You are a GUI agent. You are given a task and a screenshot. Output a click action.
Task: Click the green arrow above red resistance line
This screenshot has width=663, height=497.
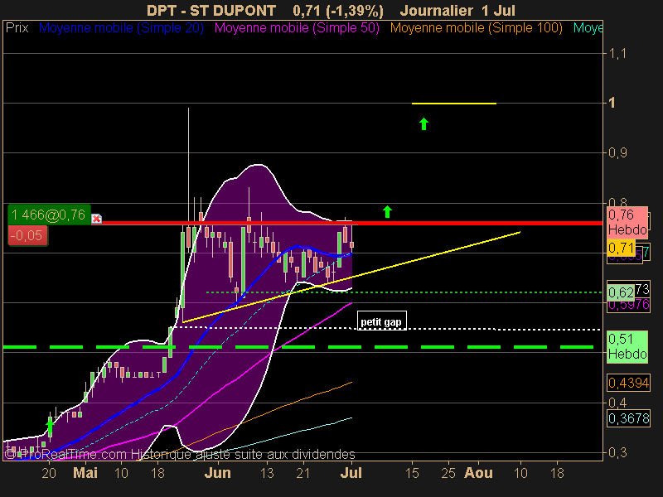pyautogui.click(x=387, y=211)
